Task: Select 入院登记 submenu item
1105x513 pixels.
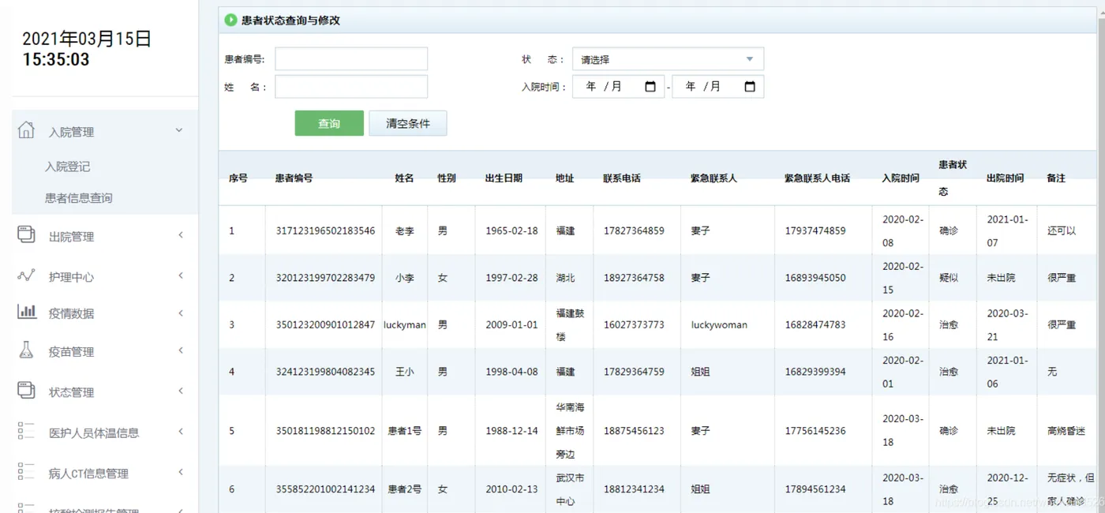Action: point(68,167)
